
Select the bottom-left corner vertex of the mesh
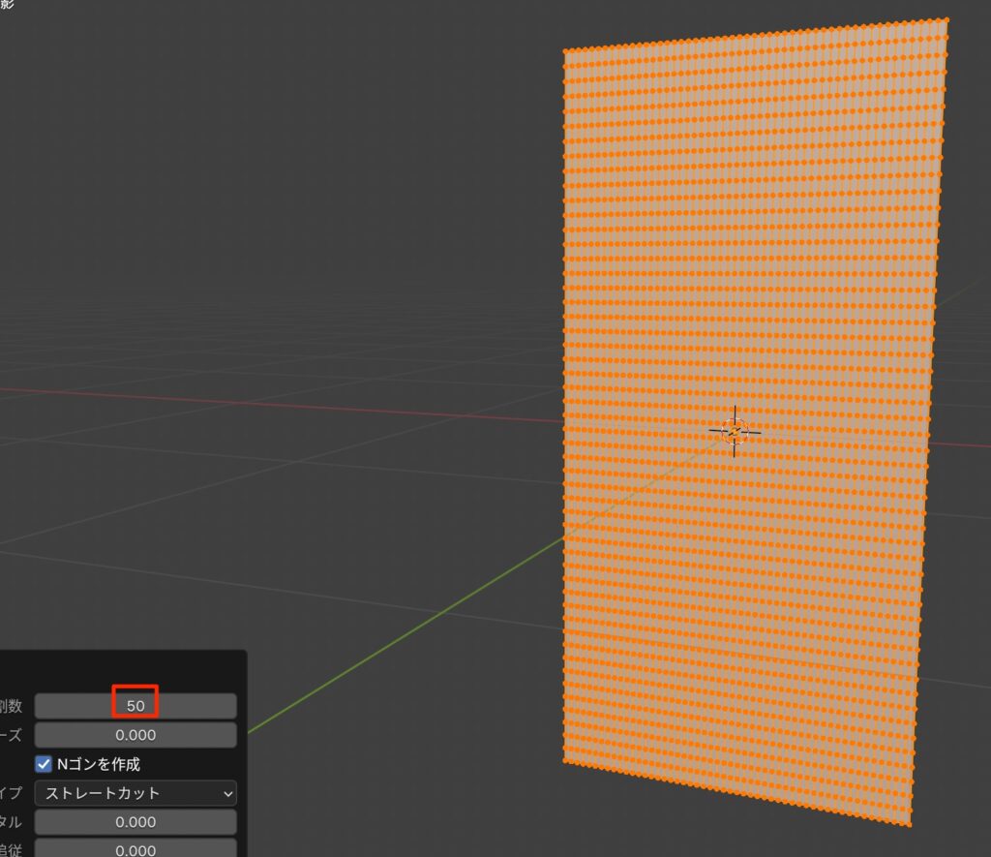(x=565, y=758)
